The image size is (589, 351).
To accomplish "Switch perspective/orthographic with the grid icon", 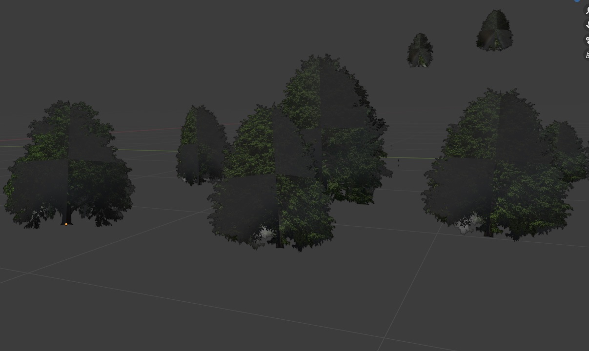I will 587,55.
